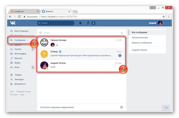
Task: Click the video play icon in the header
Action: click(x=94, y=23)
